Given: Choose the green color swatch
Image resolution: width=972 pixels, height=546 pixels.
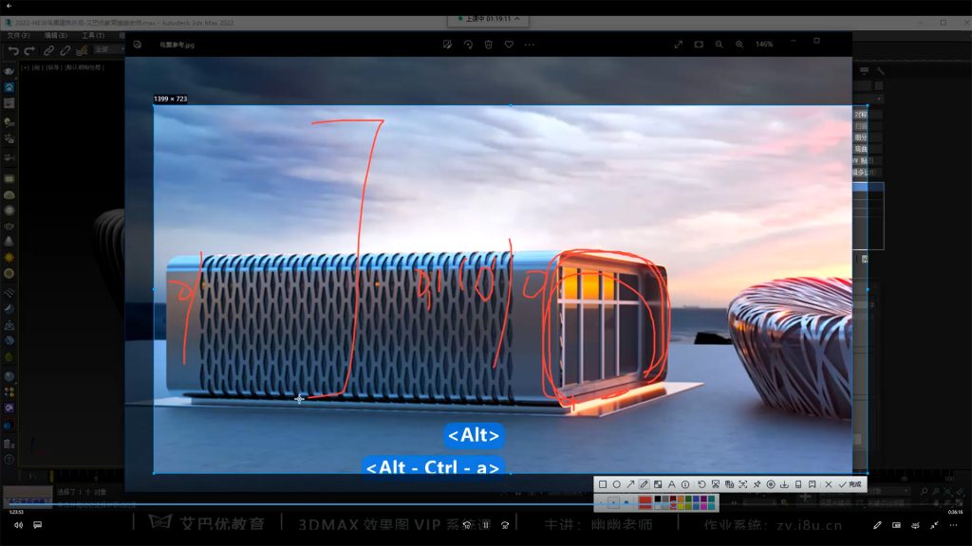Looking at the screenshot, I should 688,499.
